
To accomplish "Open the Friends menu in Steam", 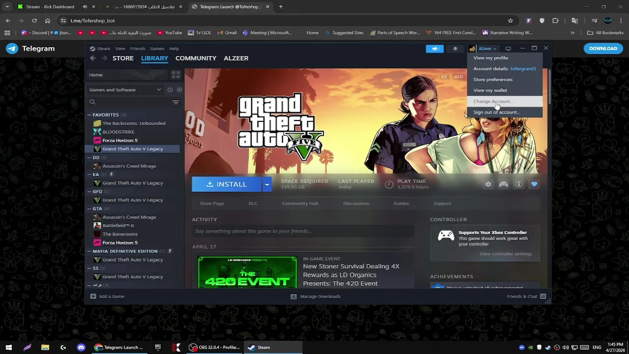I will pyautogui.click(x=138, y=49).
